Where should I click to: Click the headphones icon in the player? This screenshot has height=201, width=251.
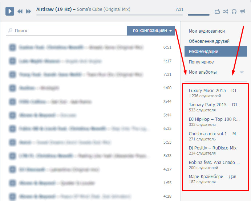click(x=234, y=12)
